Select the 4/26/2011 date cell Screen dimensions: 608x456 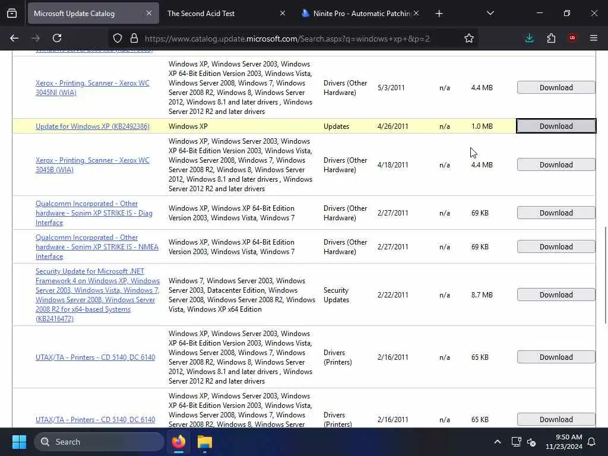(393, 126)
